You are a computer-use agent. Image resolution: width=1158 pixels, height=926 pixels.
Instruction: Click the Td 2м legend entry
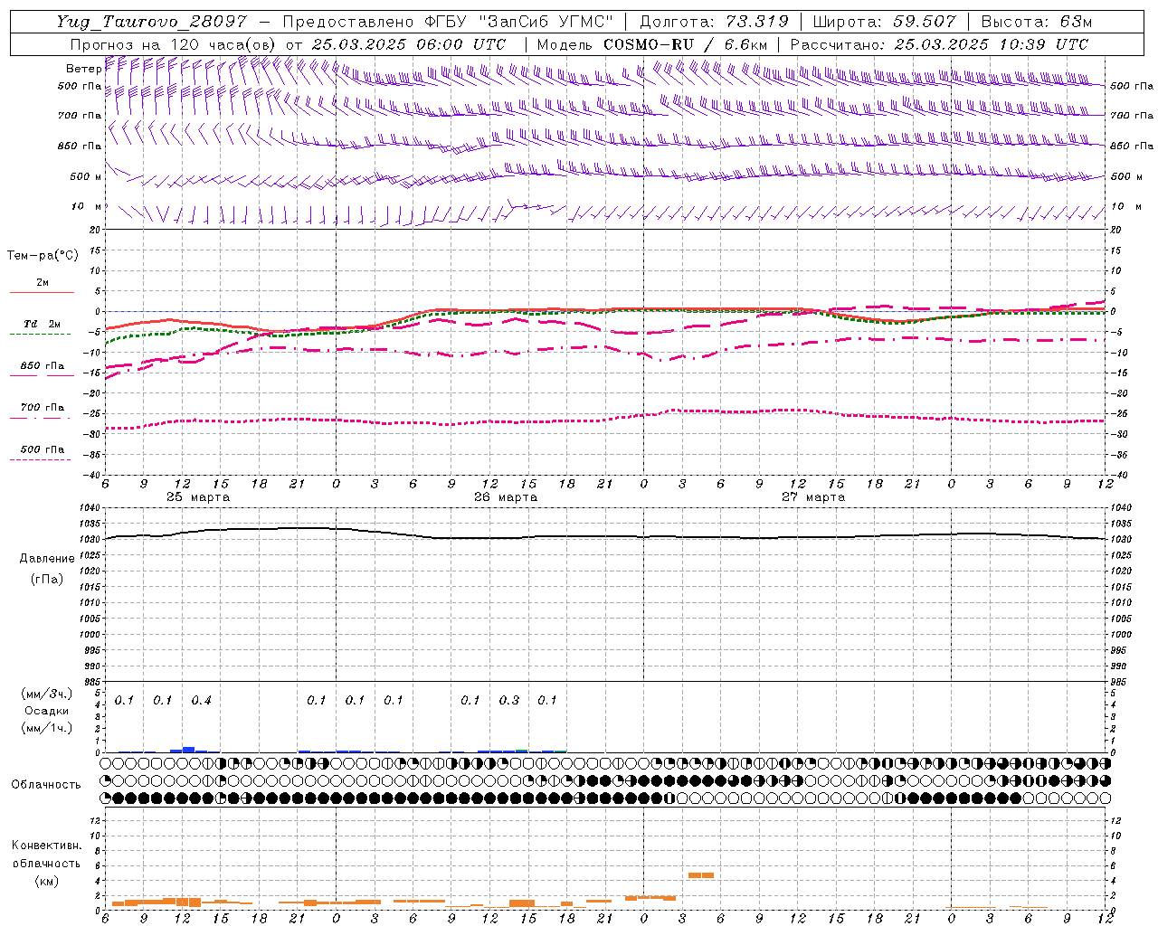42,324
